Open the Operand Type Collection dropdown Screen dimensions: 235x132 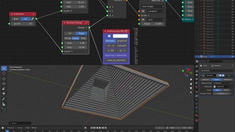point(222,83)
